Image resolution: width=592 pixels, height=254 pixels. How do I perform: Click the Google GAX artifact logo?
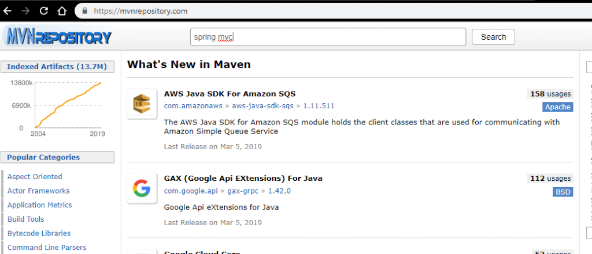pos(142,189)
